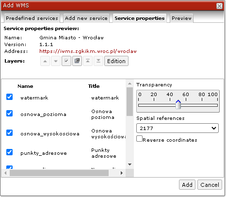Move layer to top icon
Image resolution: width=226 pixels, height=197 pixels.
88,61
